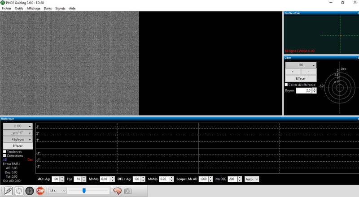Viewport: 359px width, 197px height.
Task: Open the Darks menu
Action: tap(48, 8)
